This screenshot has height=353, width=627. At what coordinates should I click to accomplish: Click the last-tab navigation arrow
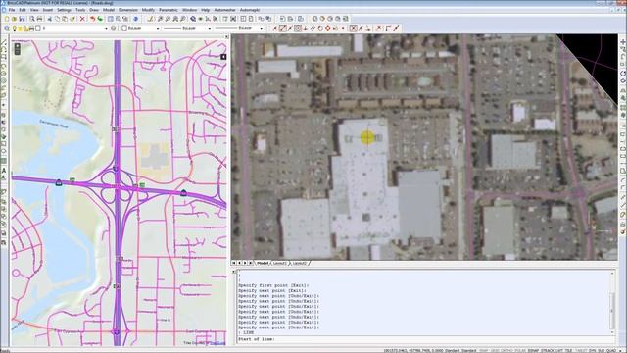(251, 263)
